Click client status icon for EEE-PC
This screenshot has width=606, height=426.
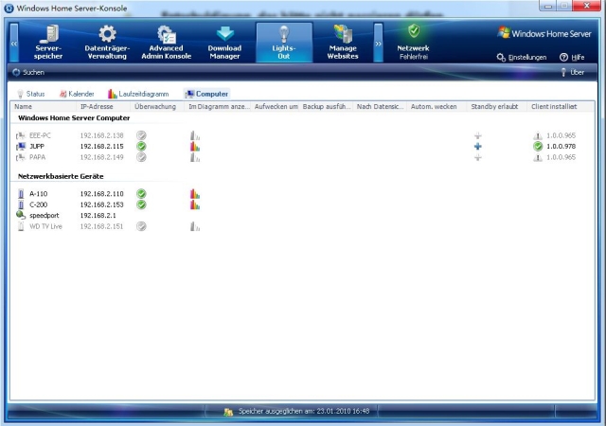[538, 135]
